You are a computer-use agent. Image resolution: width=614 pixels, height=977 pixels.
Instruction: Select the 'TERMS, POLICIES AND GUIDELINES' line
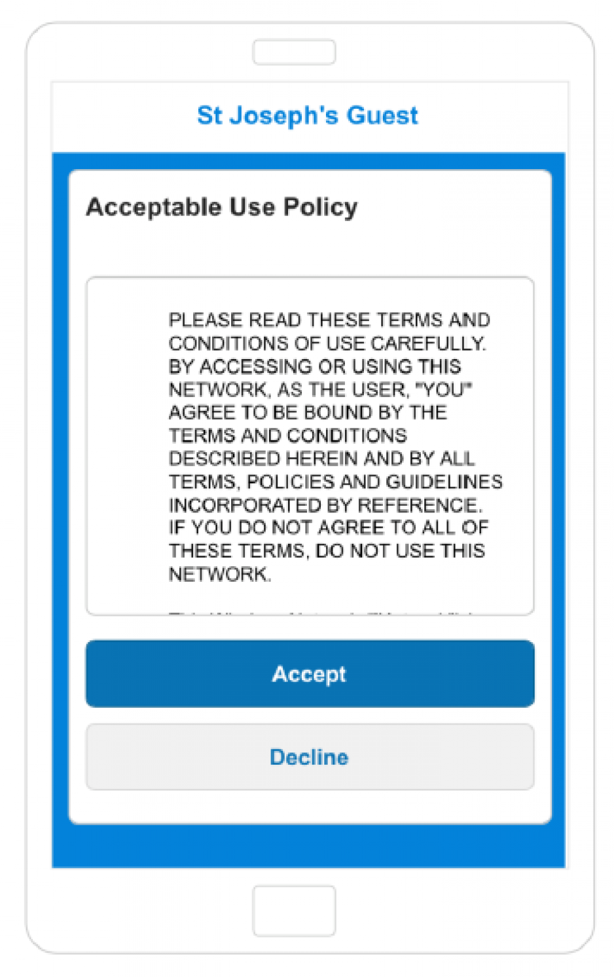click(x=336, y=482)
